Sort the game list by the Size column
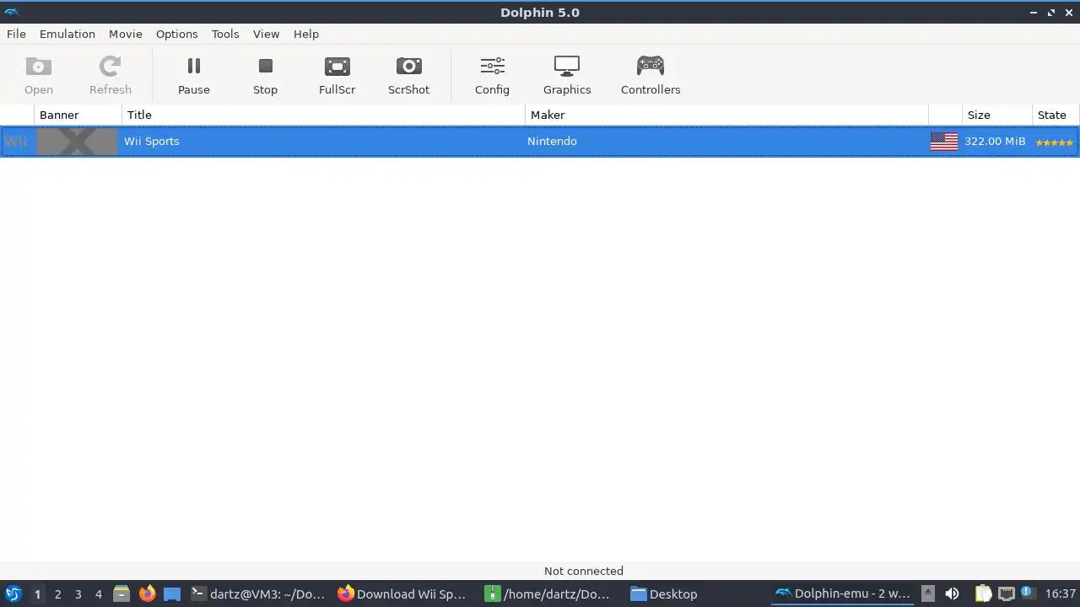 click(x=997, y=115)
